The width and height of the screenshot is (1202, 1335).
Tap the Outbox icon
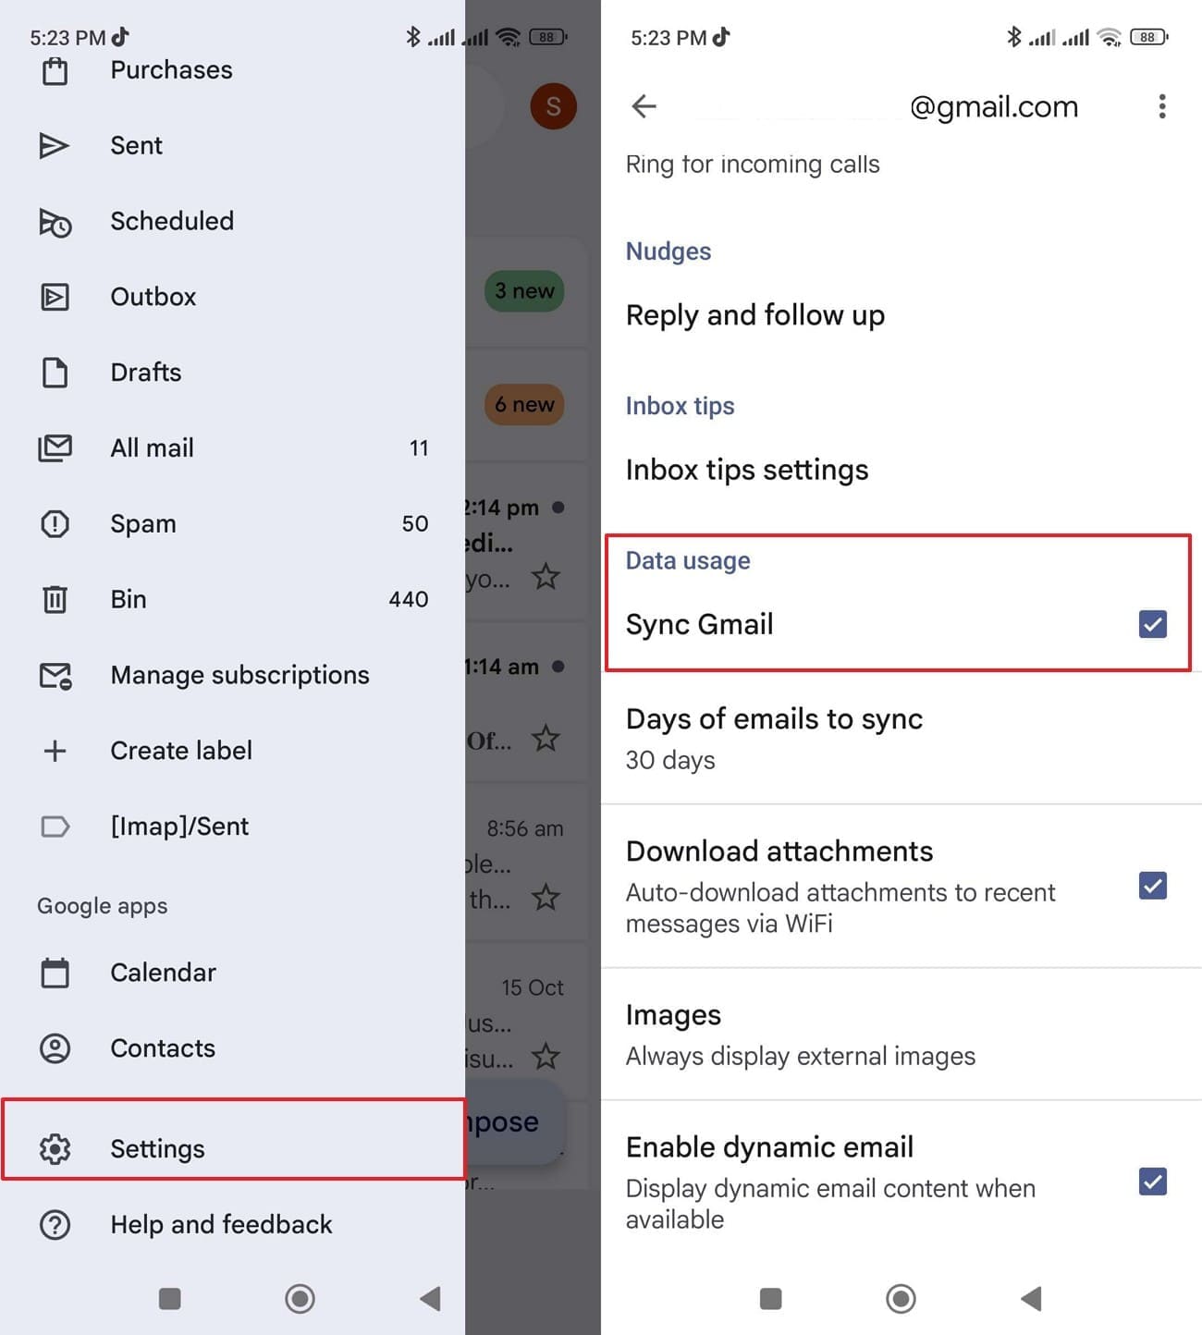tap(55, 297)
